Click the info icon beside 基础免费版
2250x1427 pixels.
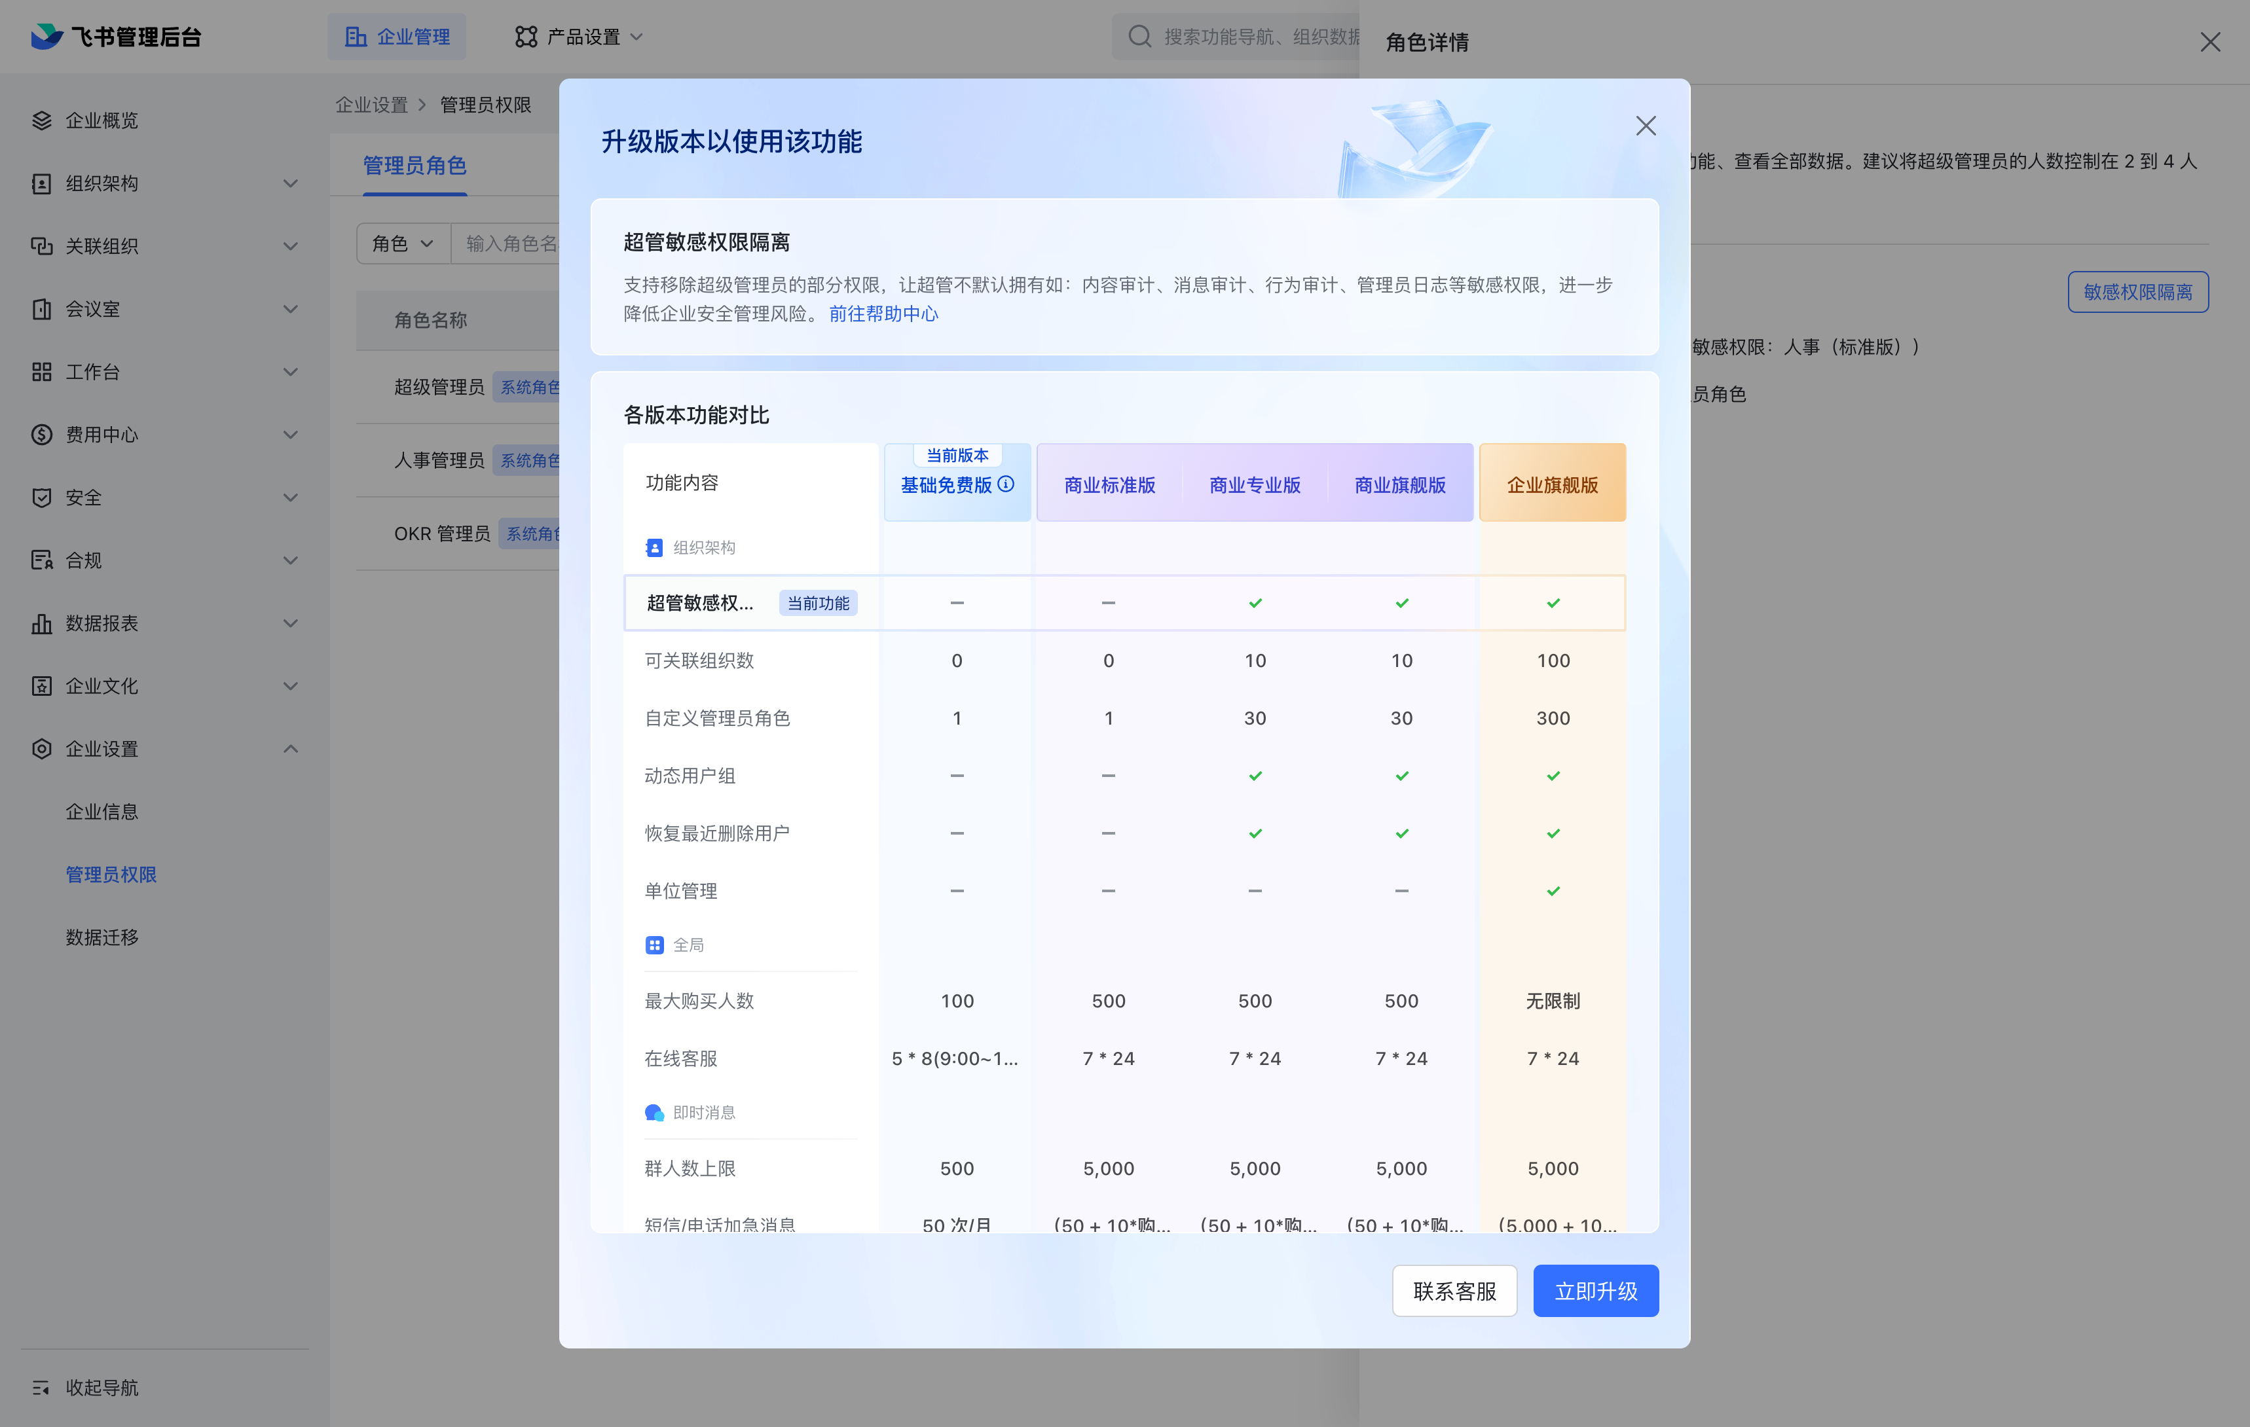coord(1005,484)
